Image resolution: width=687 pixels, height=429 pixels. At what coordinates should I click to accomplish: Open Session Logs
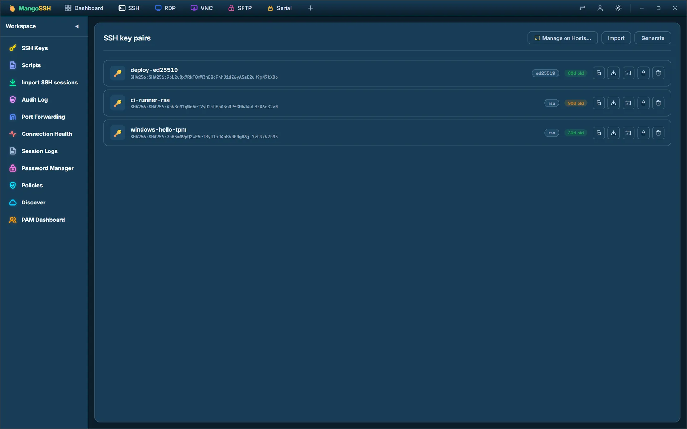click(44, 151)
